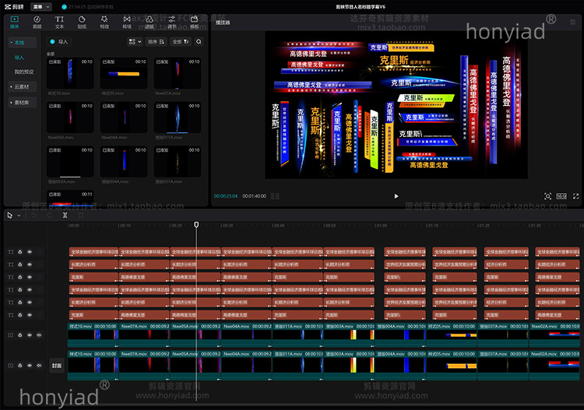
Task: Select the 竖版011A.mov media thumbnail
Action: click(x=178, y=117)
